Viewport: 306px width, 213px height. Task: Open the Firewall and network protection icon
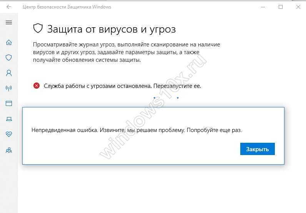(x=9, y=88)
